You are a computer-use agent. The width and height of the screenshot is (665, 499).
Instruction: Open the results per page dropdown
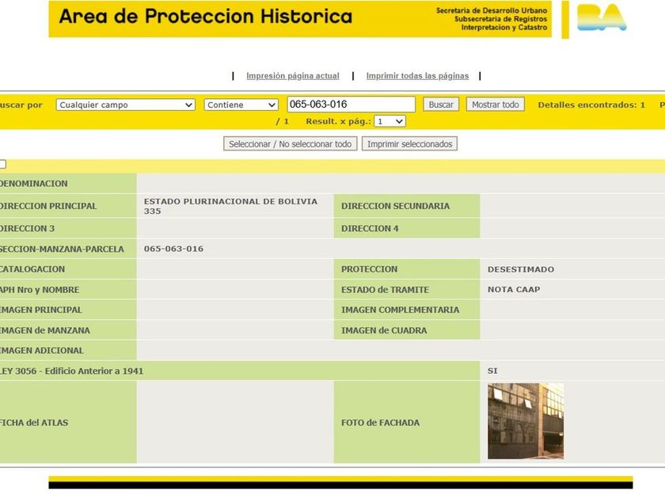pos(390,121)
